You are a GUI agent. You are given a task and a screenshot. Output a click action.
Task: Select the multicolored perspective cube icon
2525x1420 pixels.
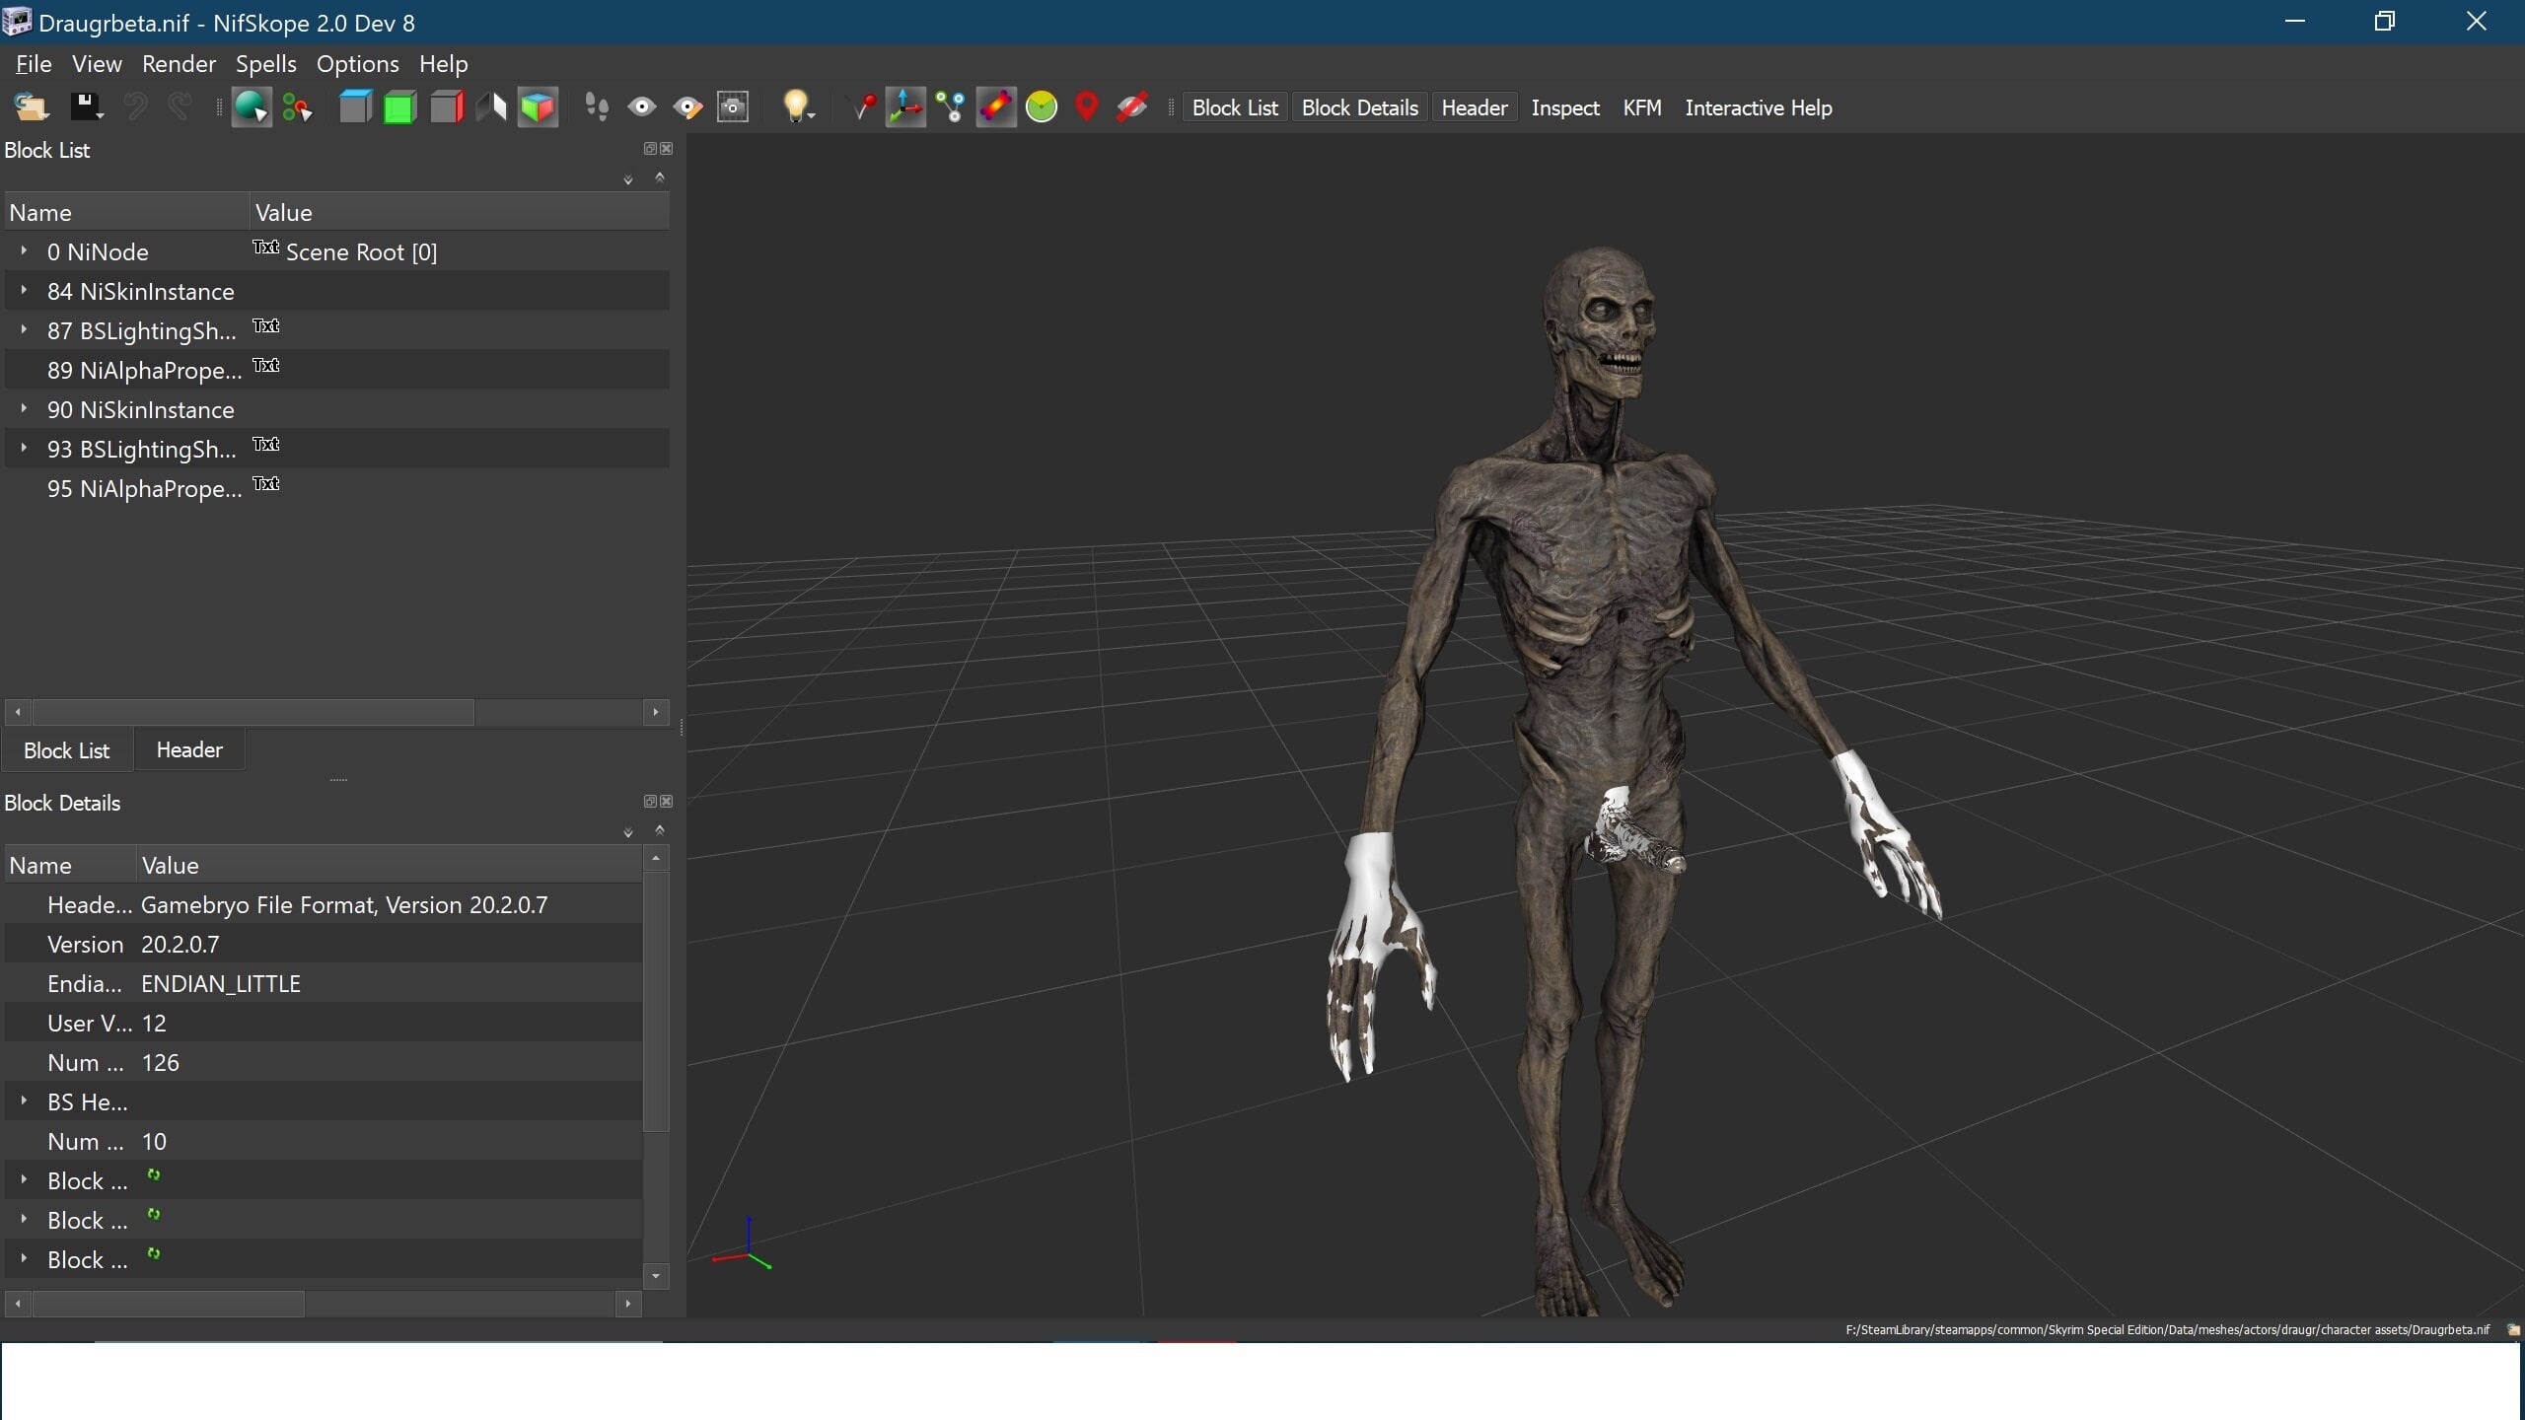pyautogui.click(x=538, y=107)
